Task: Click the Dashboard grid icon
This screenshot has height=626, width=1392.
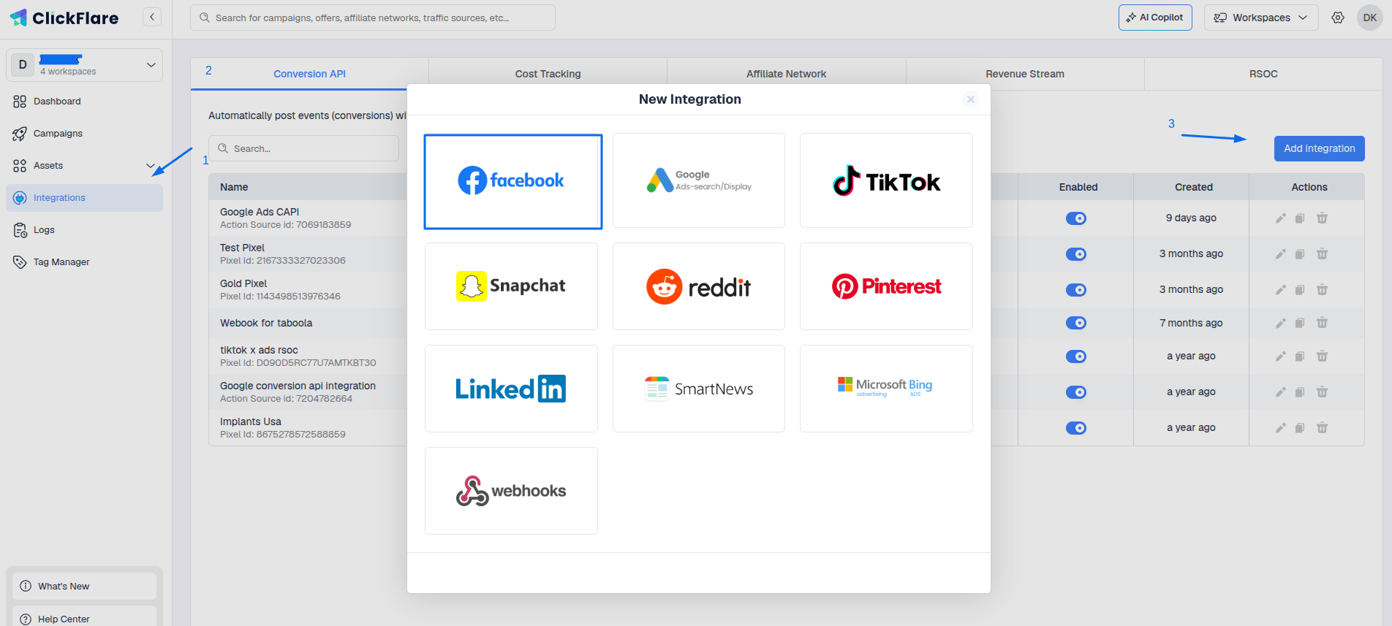Action: 20,102
